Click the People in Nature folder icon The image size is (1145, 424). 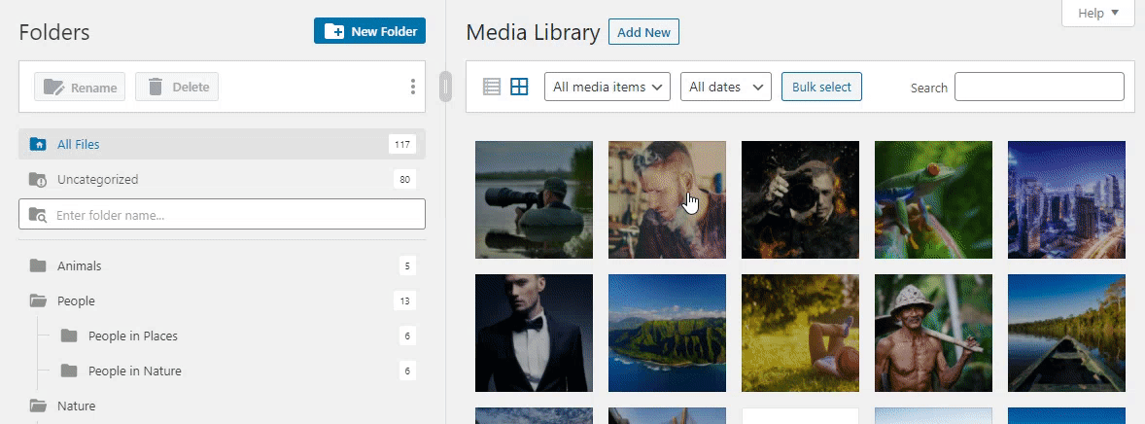(x=69, y=371)
